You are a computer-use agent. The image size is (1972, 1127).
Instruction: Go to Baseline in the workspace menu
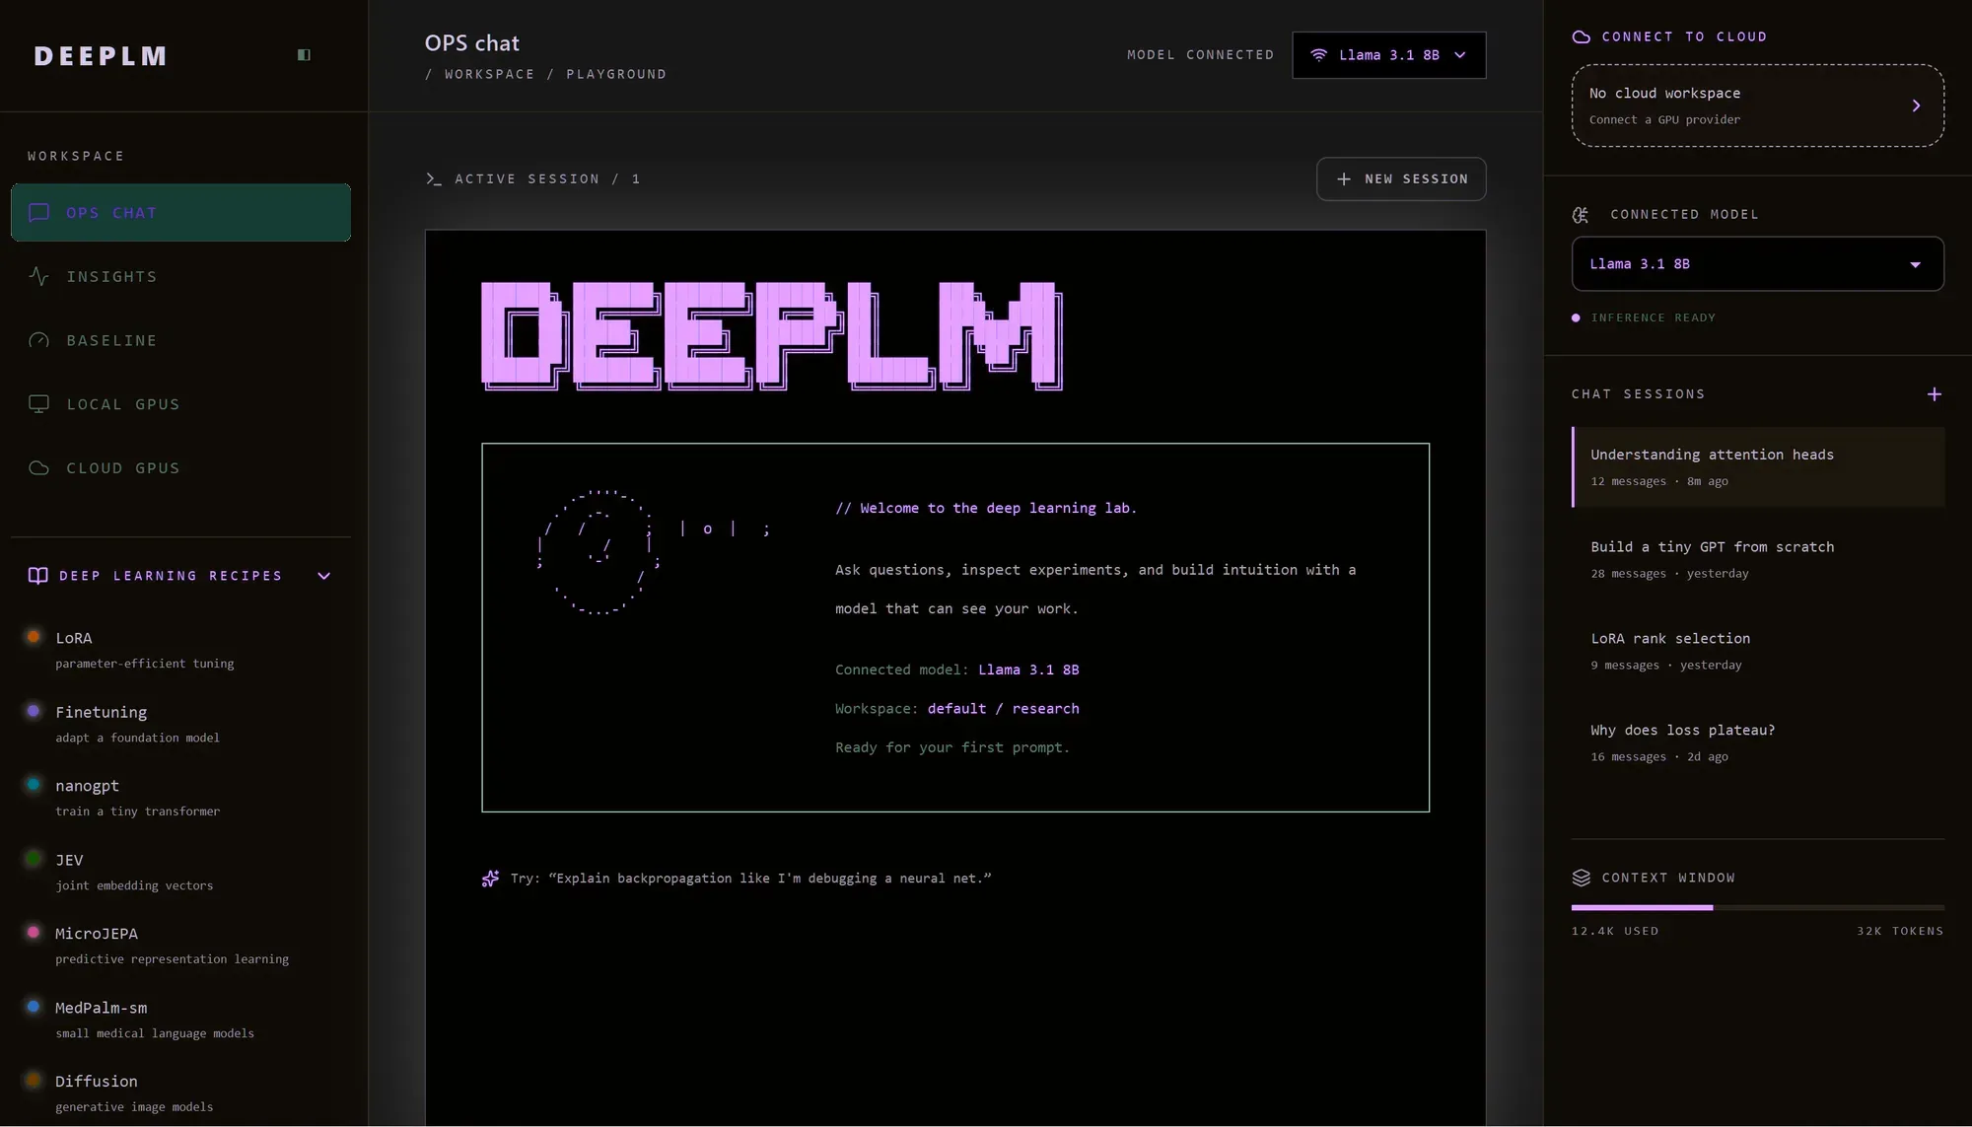click(180, 341)
